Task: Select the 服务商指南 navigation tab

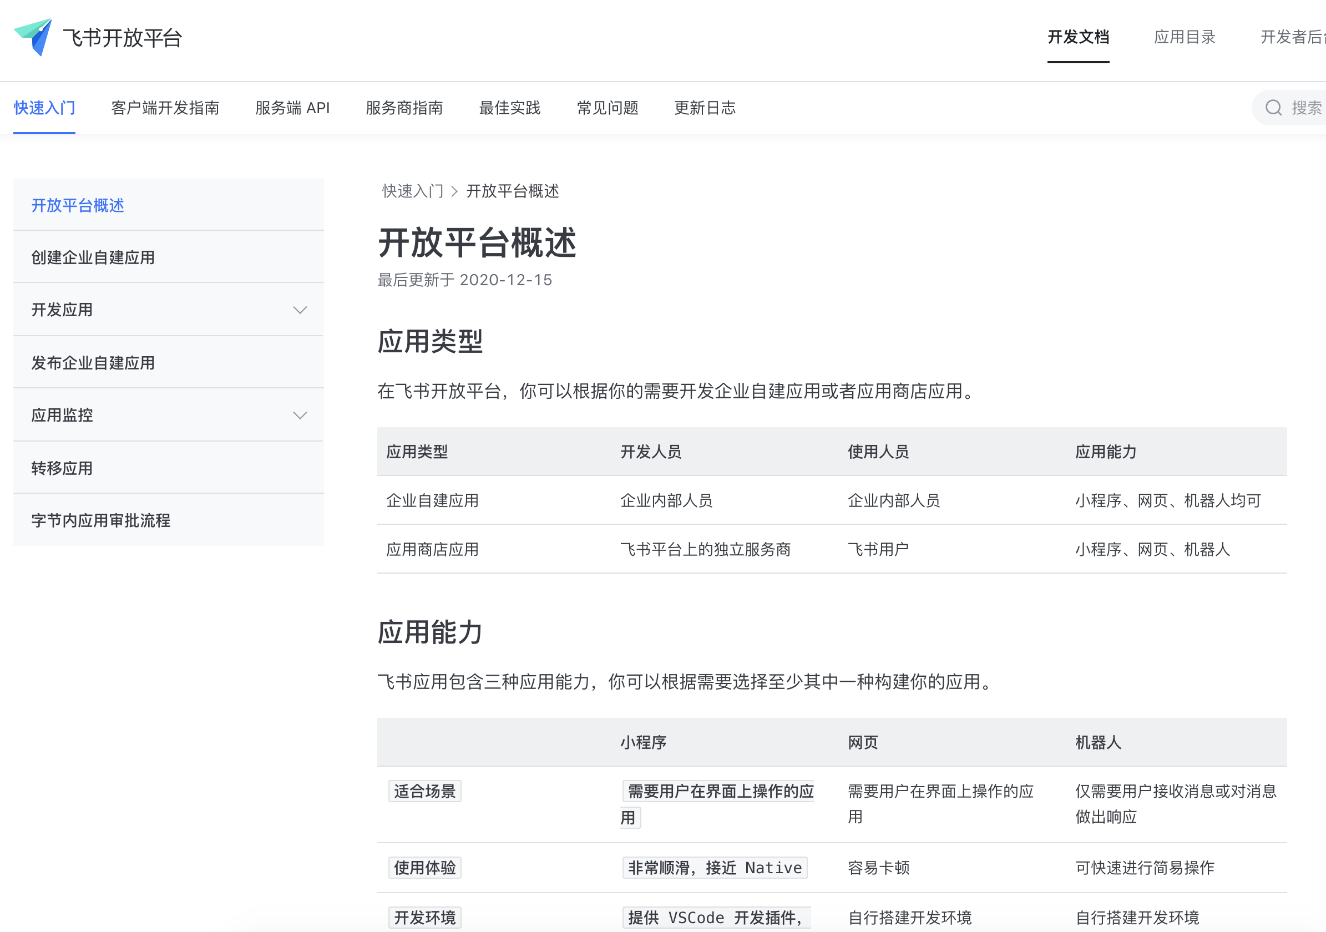Action: [404, 108]
